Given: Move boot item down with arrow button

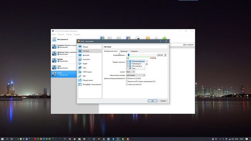Looking at the screenshot, I should tap(147, 64).
